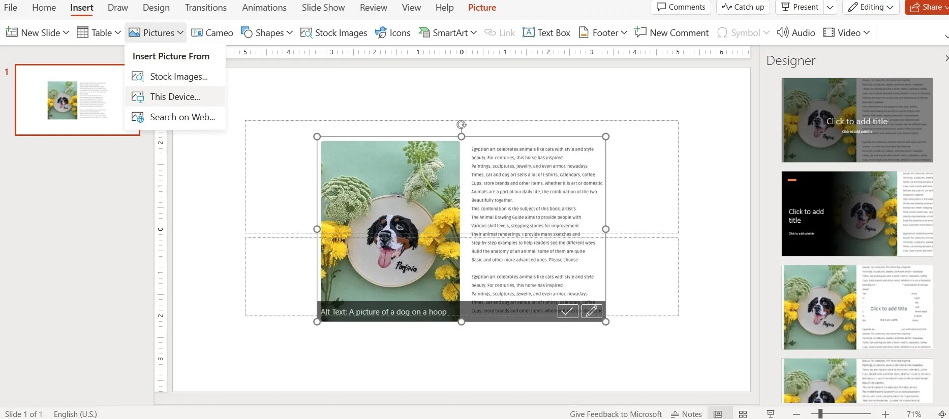Click the Catch up button

[743, 7]
